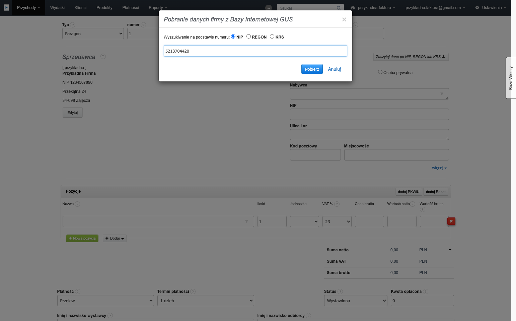Click the Kwota opłacona input field
Image resolution: width=516 pixels, height=321 pixels.
pos(422,301)
